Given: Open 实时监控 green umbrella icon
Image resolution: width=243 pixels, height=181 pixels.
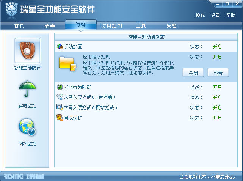Looking at the screenshot, I should pos(27,89).
